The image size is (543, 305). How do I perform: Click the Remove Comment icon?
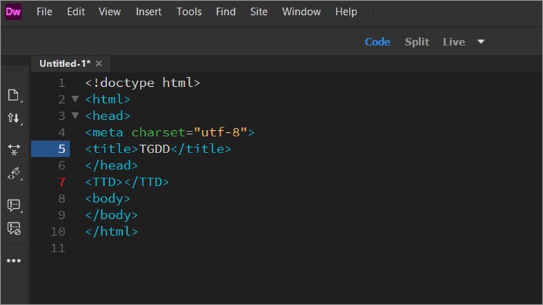point(14,228)
